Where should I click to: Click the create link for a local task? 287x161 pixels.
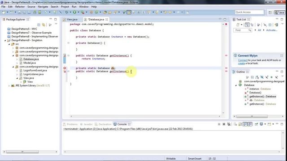[x=241, y=64]
